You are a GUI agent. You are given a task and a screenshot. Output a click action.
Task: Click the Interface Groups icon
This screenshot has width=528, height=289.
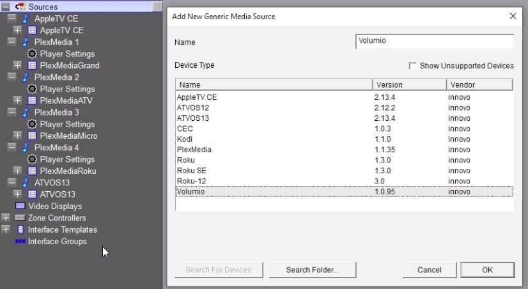20,241
